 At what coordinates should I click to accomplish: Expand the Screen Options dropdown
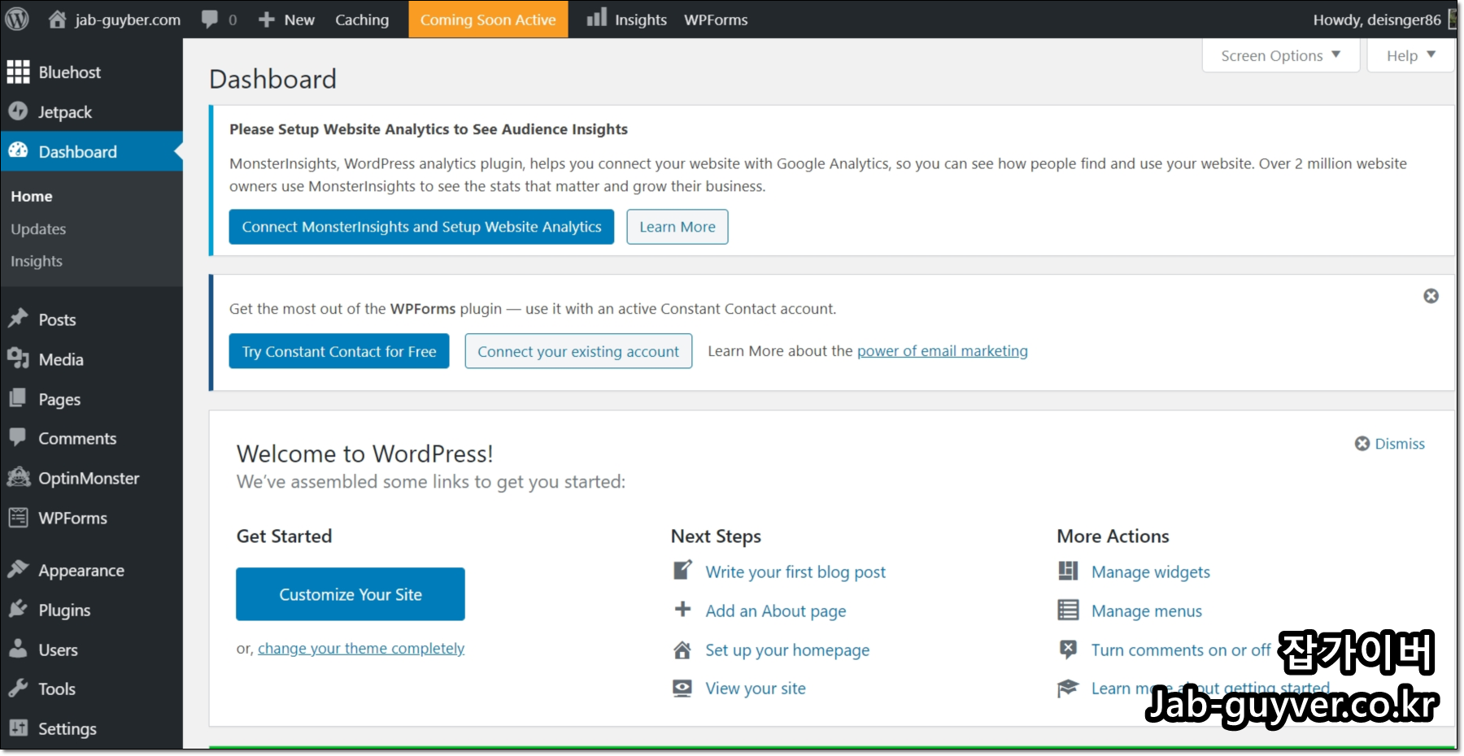point(1281,55)
